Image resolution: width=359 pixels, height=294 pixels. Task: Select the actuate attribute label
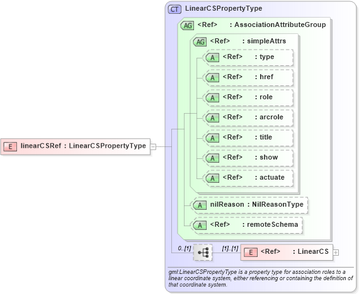254,177
